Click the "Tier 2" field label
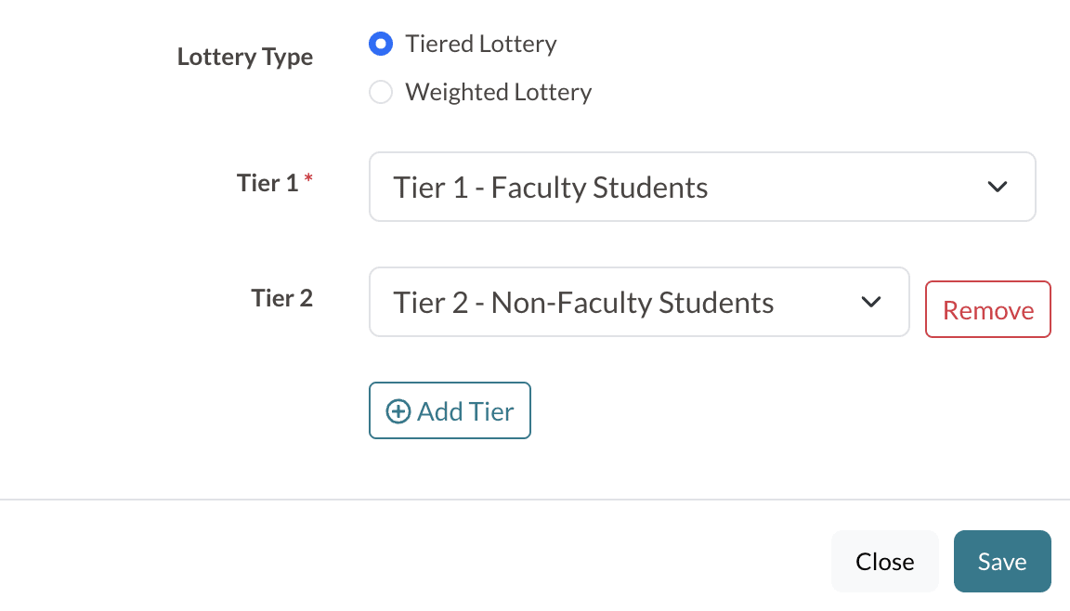This screenshot has width=1070, height=611. [x=281, y=298]
